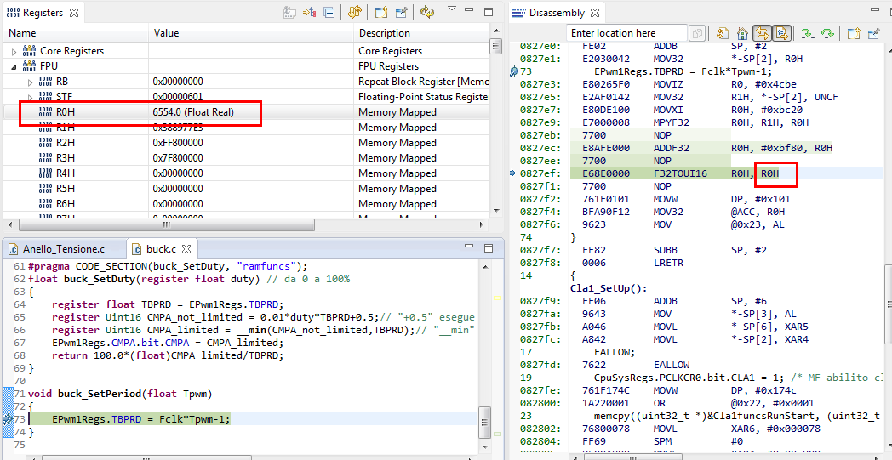Open the Registers view menu triangle

pos(452,9)
